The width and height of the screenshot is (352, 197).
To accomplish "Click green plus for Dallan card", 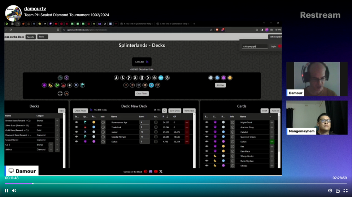I will (x=272, y=142).
